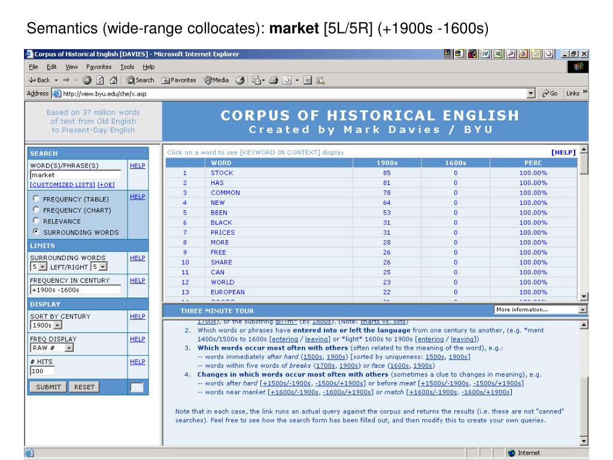
Task: Open the More information dropdown
Action: point(583,310)
